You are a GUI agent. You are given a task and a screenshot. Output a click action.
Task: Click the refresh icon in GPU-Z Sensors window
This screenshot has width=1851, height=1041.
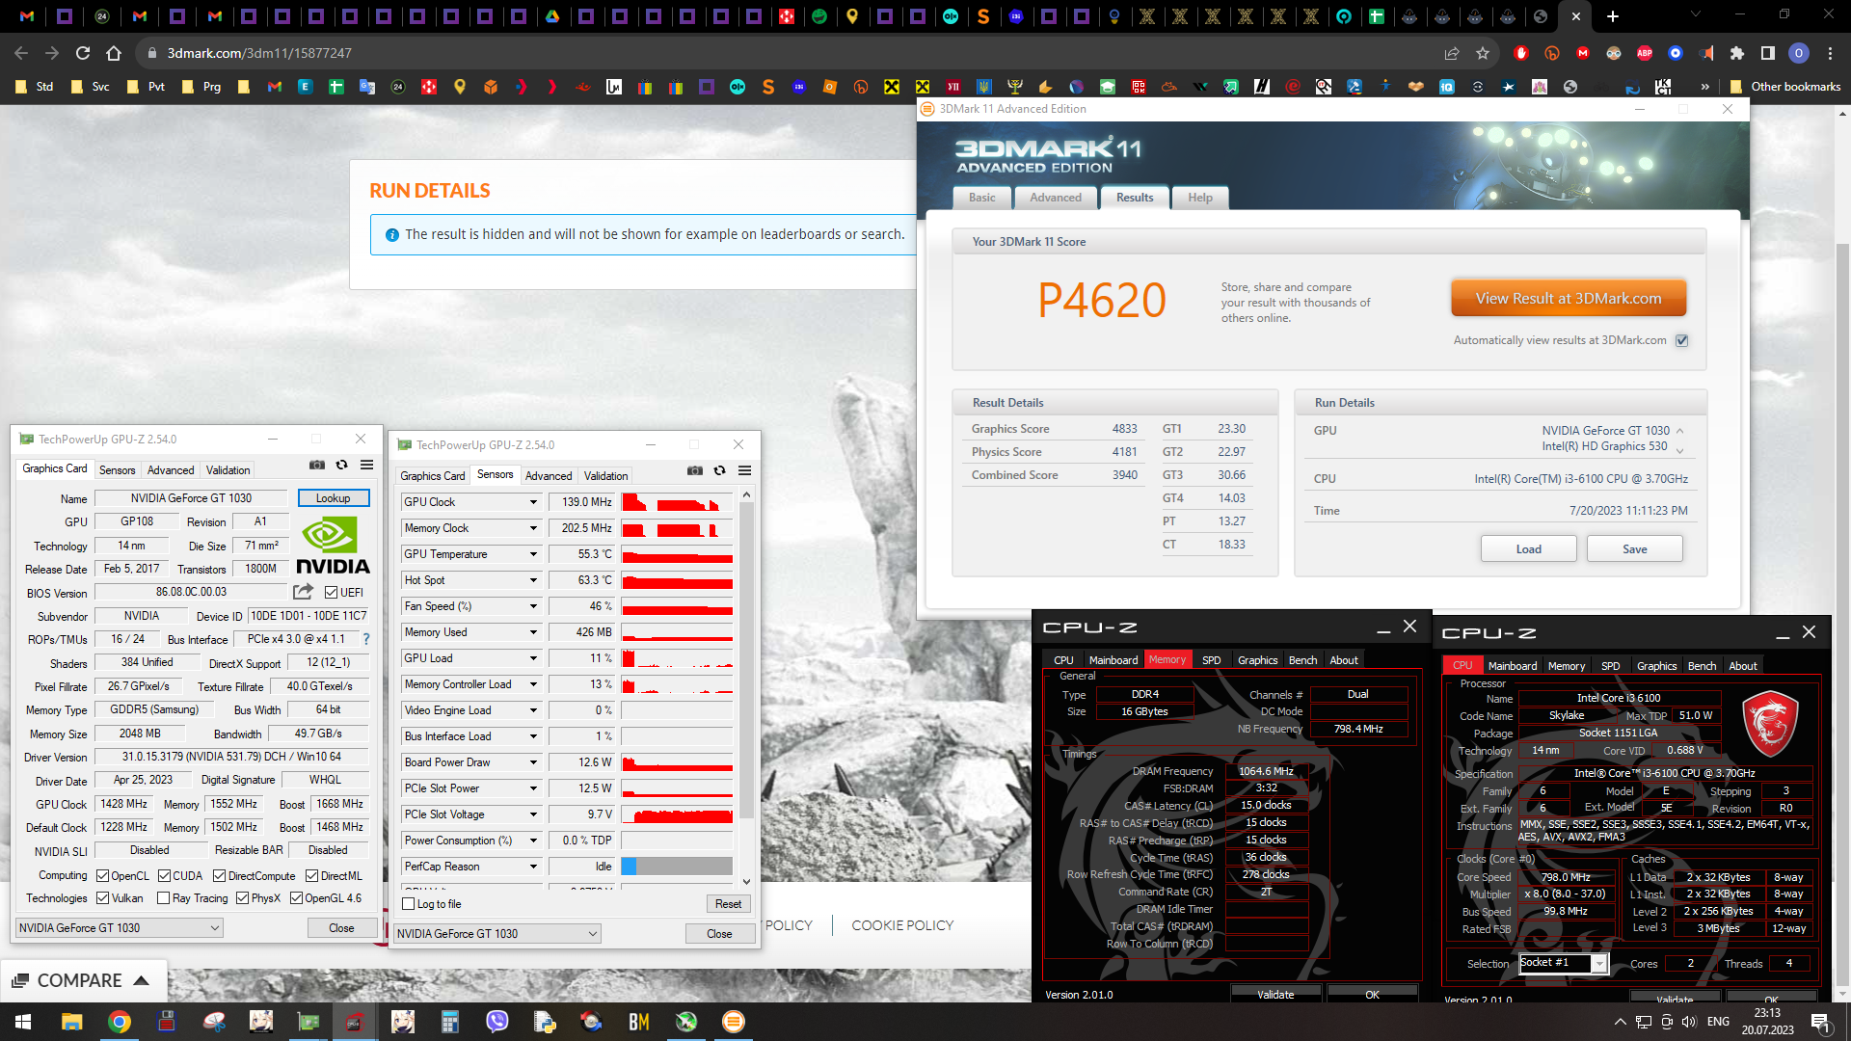[719, 471]
